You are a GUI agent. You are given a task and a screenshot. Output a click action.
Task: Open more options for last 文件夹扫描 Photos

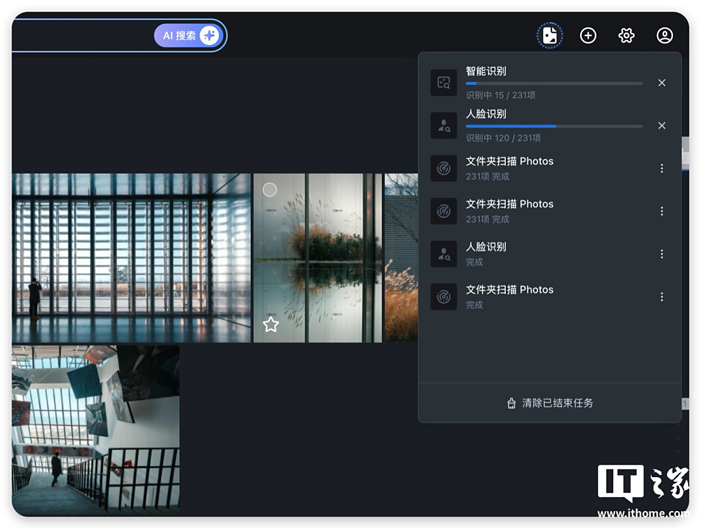coord(662,297)
